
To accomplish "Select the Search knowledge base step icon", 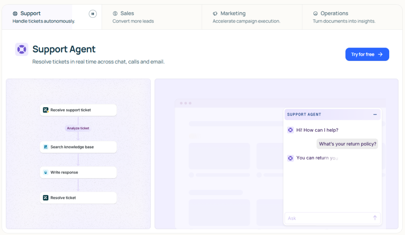I will 45,147.
